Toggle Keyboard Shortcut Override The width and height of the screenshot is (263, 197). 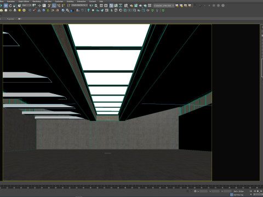(44, 5)
